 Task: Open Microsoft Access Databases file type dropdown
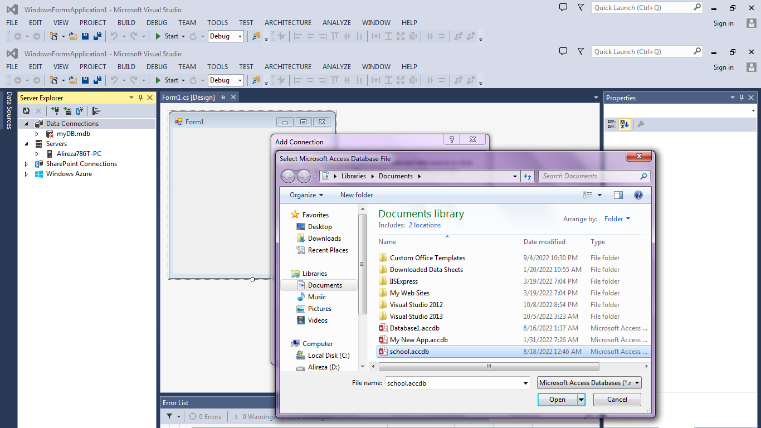tap(590, 383)
